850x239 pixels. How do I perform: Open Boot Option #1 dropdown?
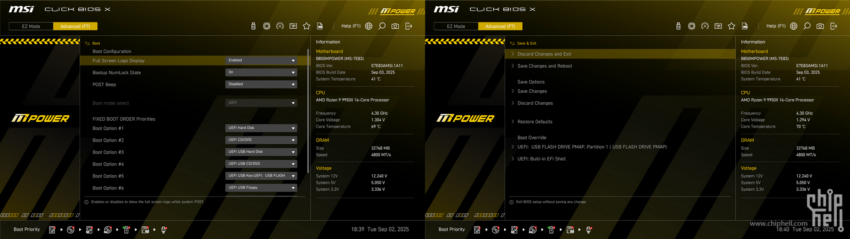coord(261,128)
